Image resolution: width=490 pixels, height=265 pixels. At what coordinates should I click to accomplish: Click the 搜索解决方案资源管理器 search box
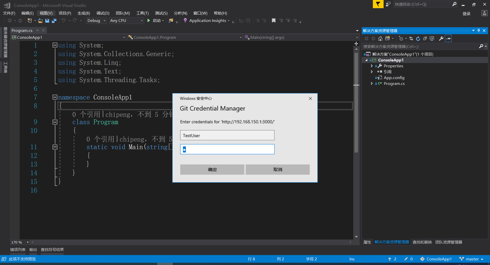(420, 46)
